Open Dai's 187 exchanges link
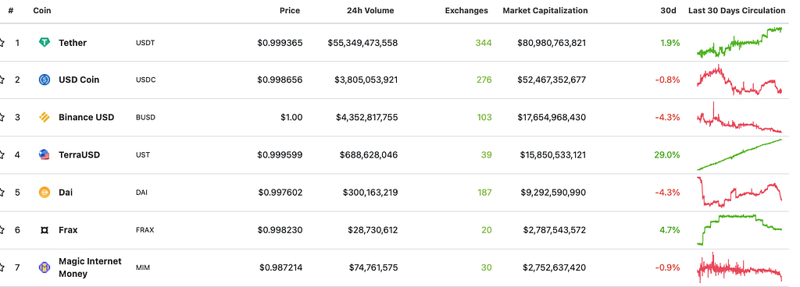 point(484,193)
